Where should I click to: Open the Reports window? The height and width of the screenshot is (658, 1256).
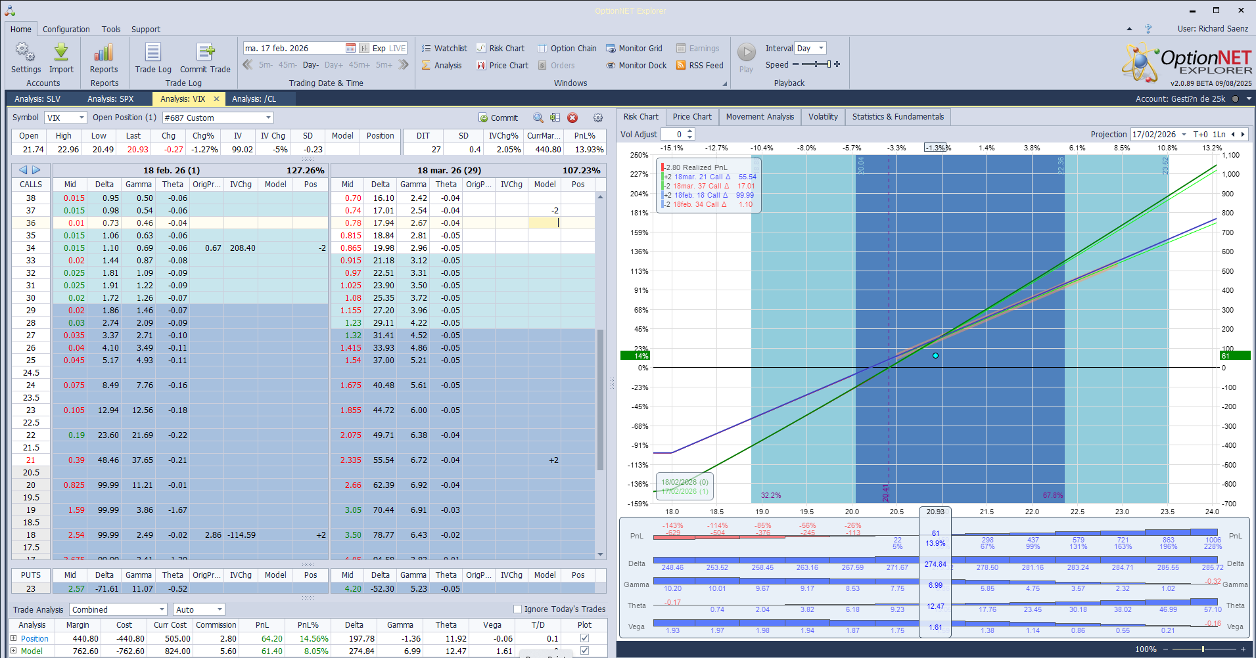[103, 58]
